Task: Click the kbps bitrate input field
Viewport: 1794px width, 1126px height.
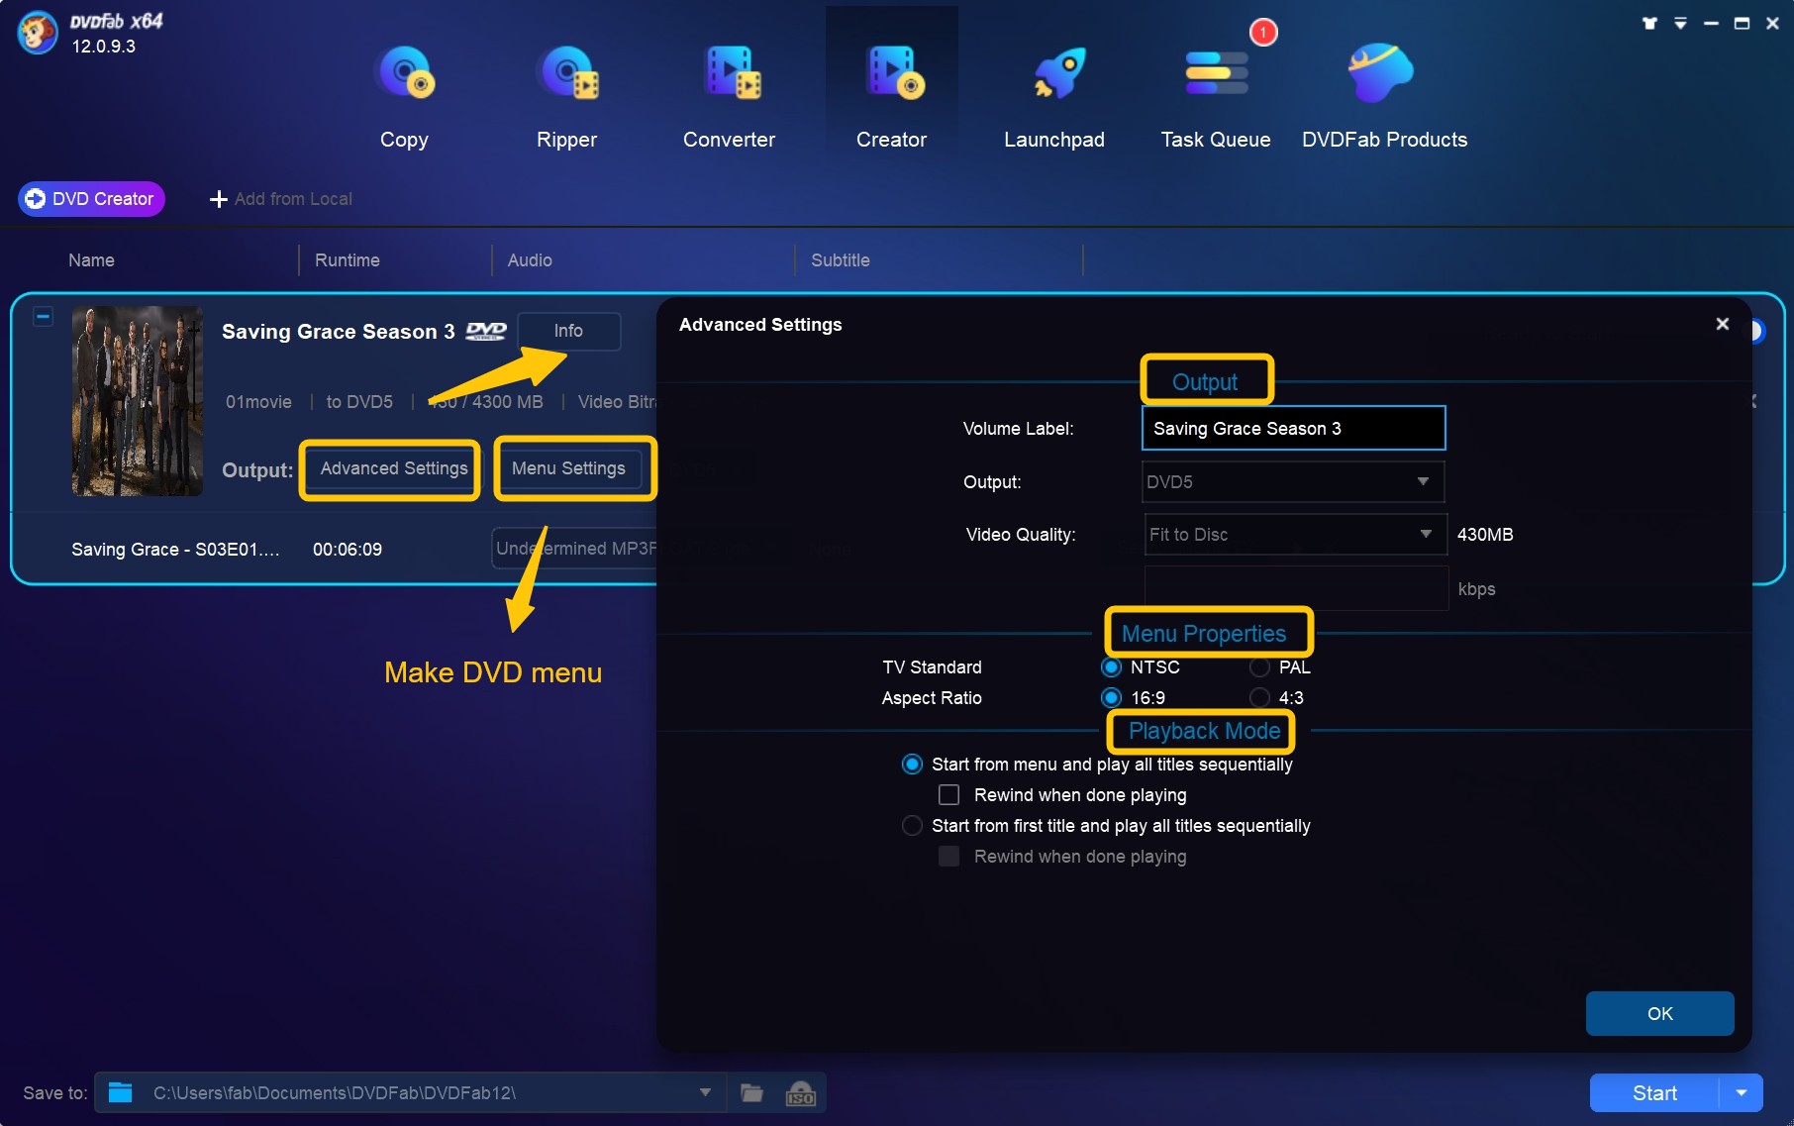Action: (x=1296, y=588)
